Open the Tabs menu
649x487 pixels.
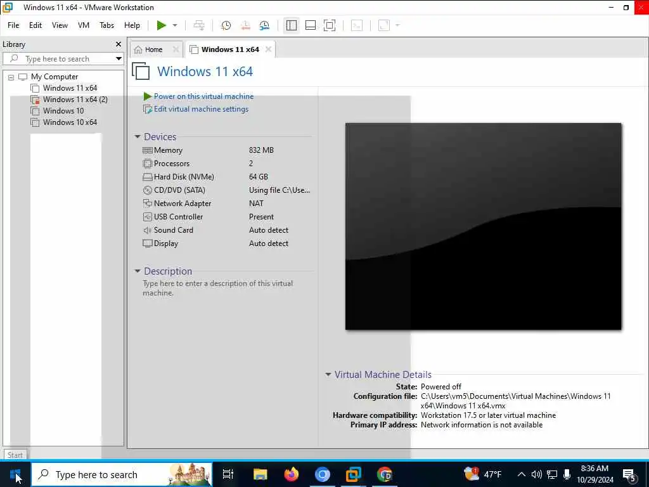point(106,25)
